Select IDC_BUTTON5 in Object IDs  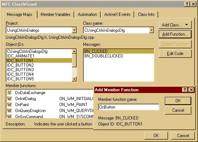point(39,79)
